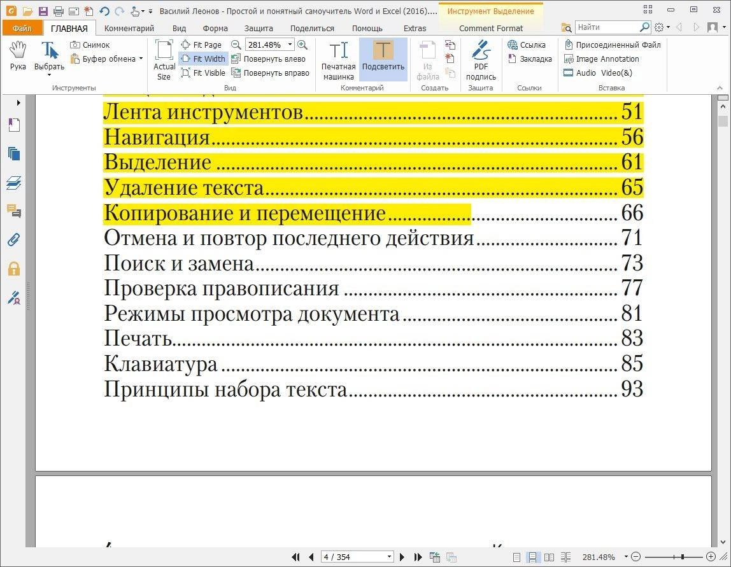Image resolution: width=731 pixels, height=567 pixels.
Task: Switch to continuous facing layout
Action: (x=566, y=557)
